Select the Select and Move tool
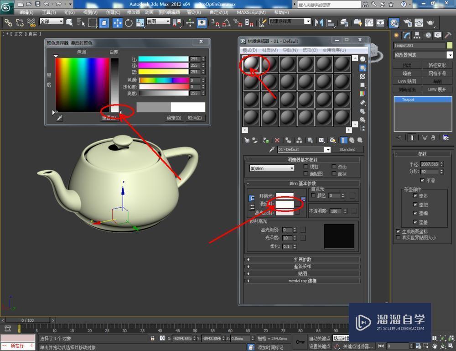The height and width of the screenshot is (351, 456). 118,23
